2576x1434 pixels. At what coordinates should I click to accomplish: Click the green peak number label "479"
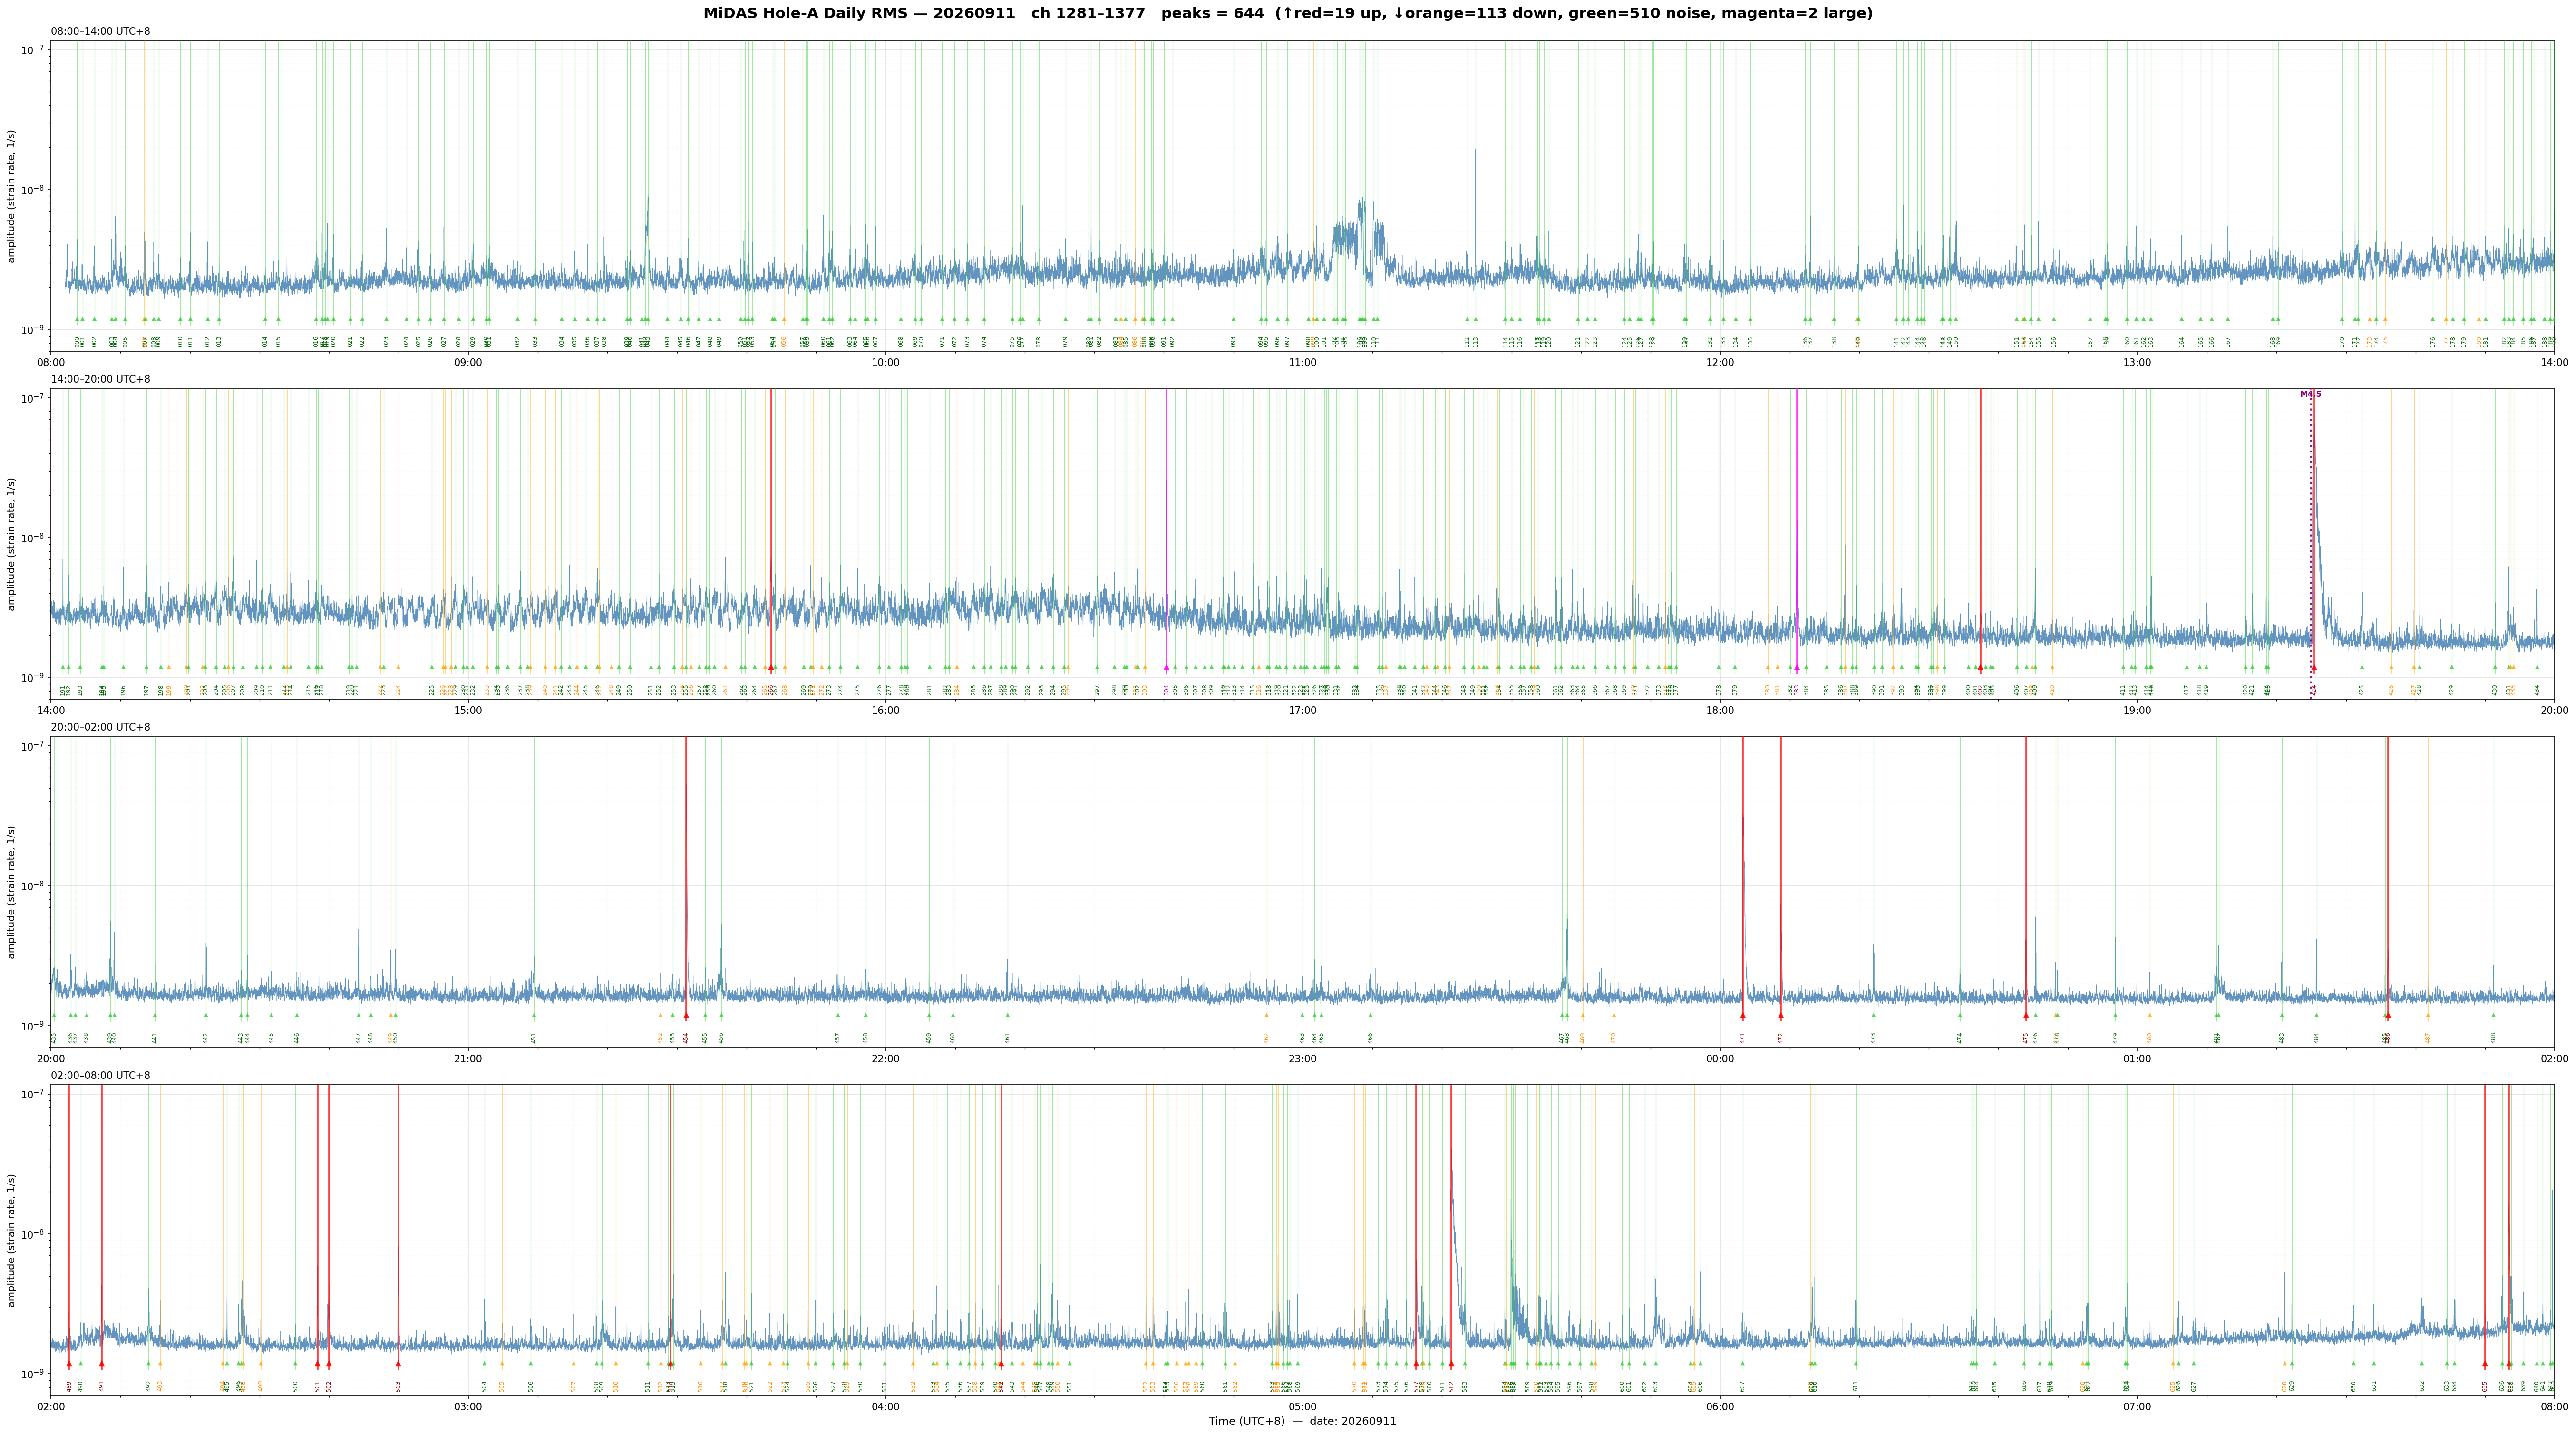(2116, 1038)
